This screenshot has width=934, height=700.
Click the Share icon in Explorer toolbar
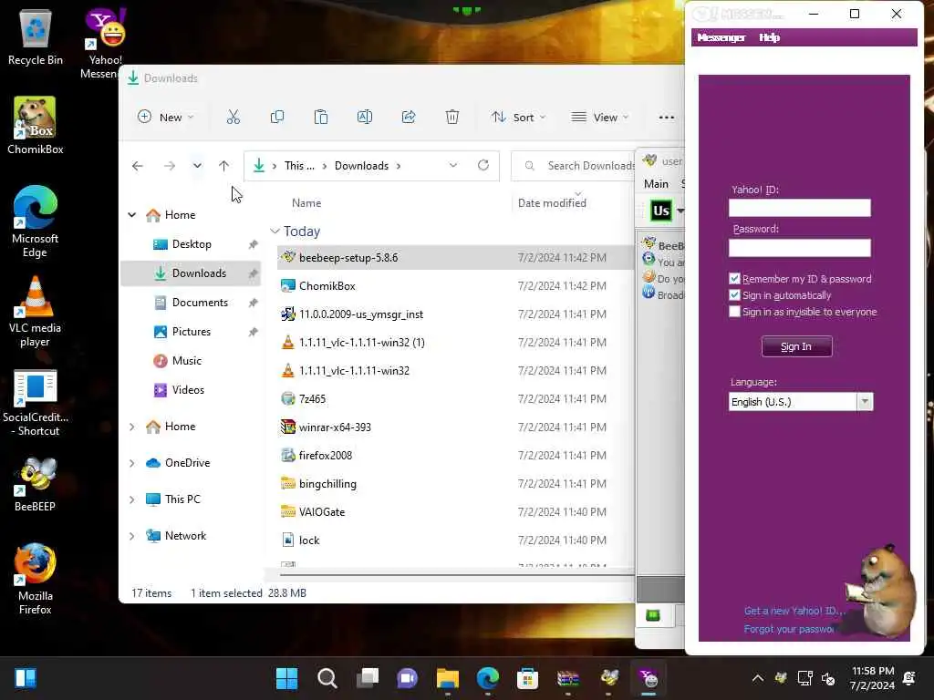[x=409, y=118]
